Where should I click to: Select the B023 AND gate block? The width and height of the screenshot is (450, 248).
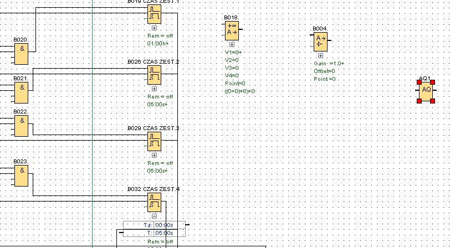coord(22,175)
